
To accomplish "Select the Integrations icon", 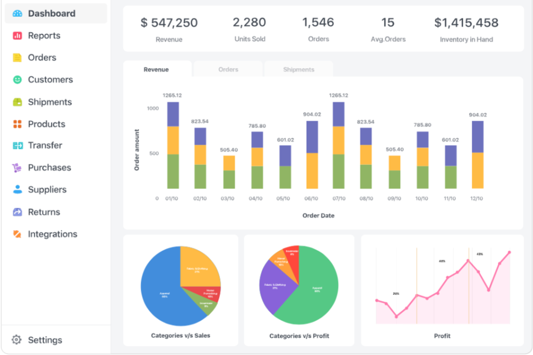I will pos(18,234).
